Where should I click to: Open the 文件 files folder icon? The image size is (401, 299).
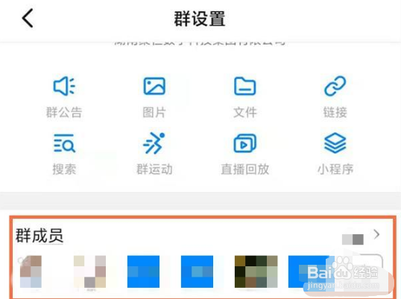245,86
